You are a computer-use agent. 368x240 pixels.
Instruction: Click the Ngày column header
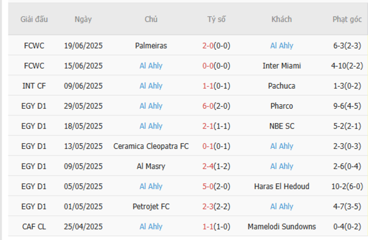point(83,19)
